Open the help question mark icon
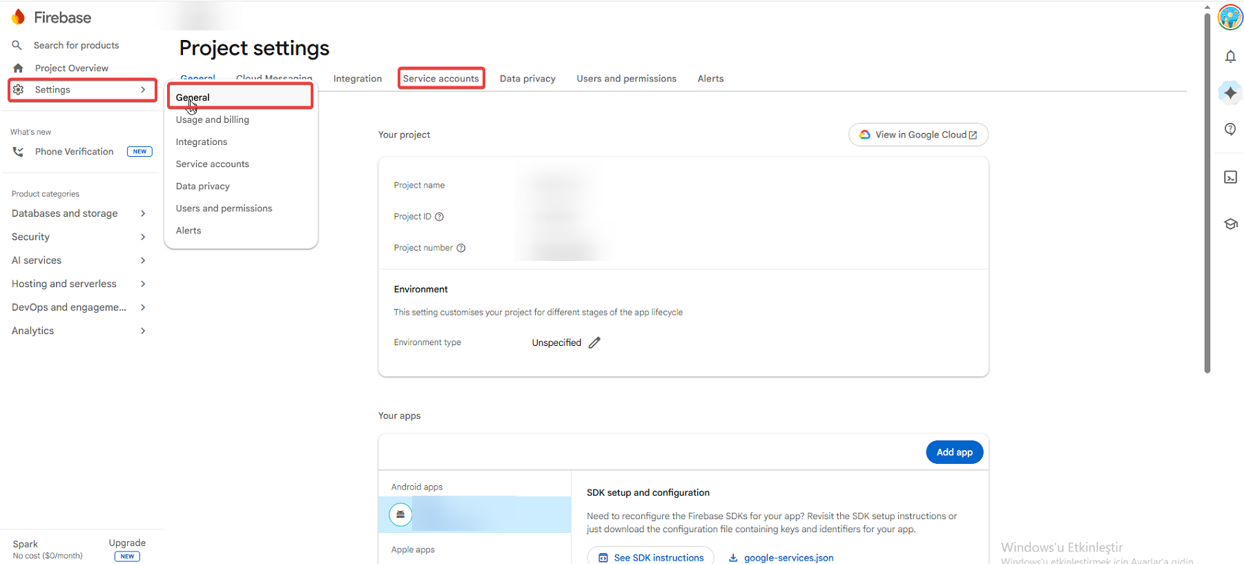 1230,129
